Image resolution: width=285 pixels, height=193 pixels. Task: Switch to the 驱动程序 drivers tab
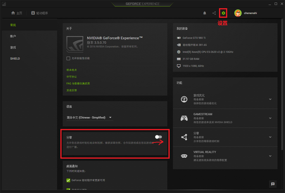point(39,13)
